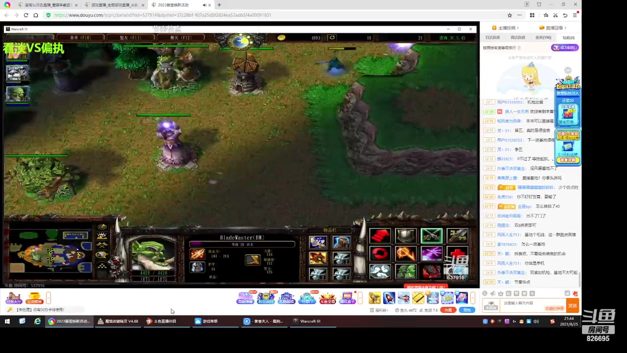Screen dimensions: 627x353
Task: Open the Warcraft menu button (F10)
Action: (80, 37)
